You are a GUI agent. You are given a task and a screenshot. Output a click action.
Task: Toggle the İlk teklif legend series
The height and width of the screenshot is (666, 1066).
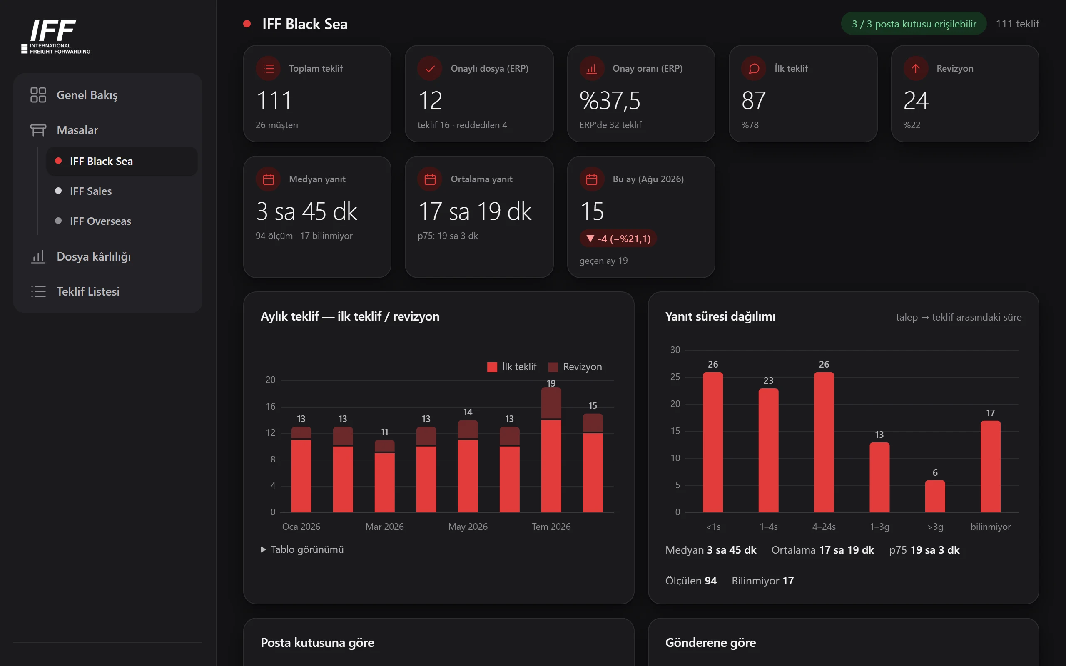coord(512,366)
